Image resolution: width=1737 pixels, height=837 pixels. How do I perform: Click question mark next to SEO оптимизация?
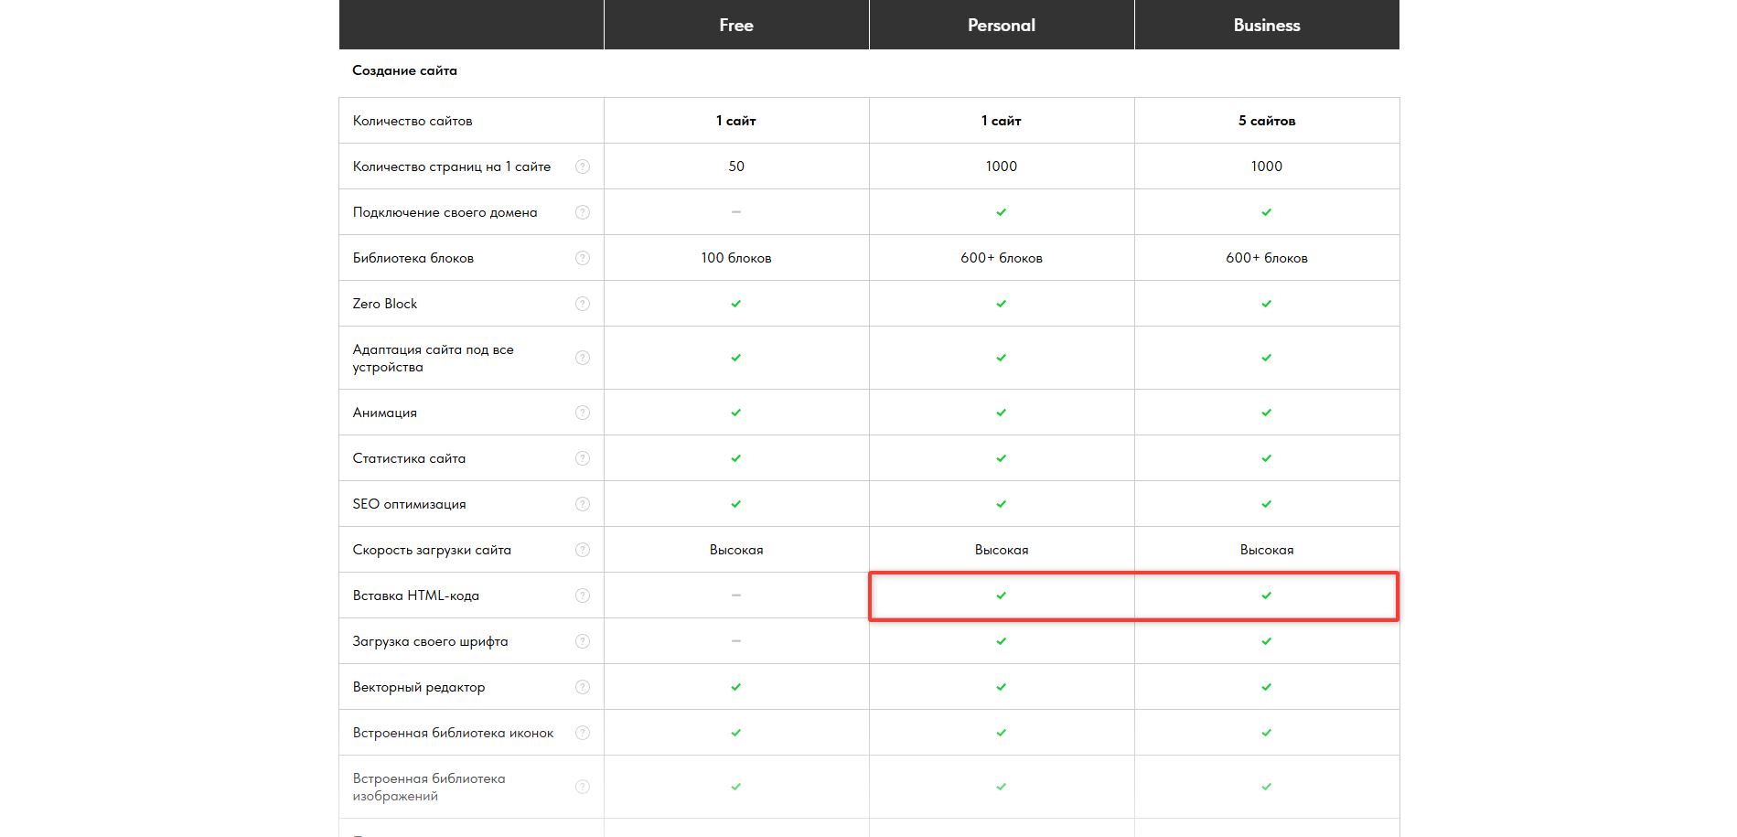583,504
